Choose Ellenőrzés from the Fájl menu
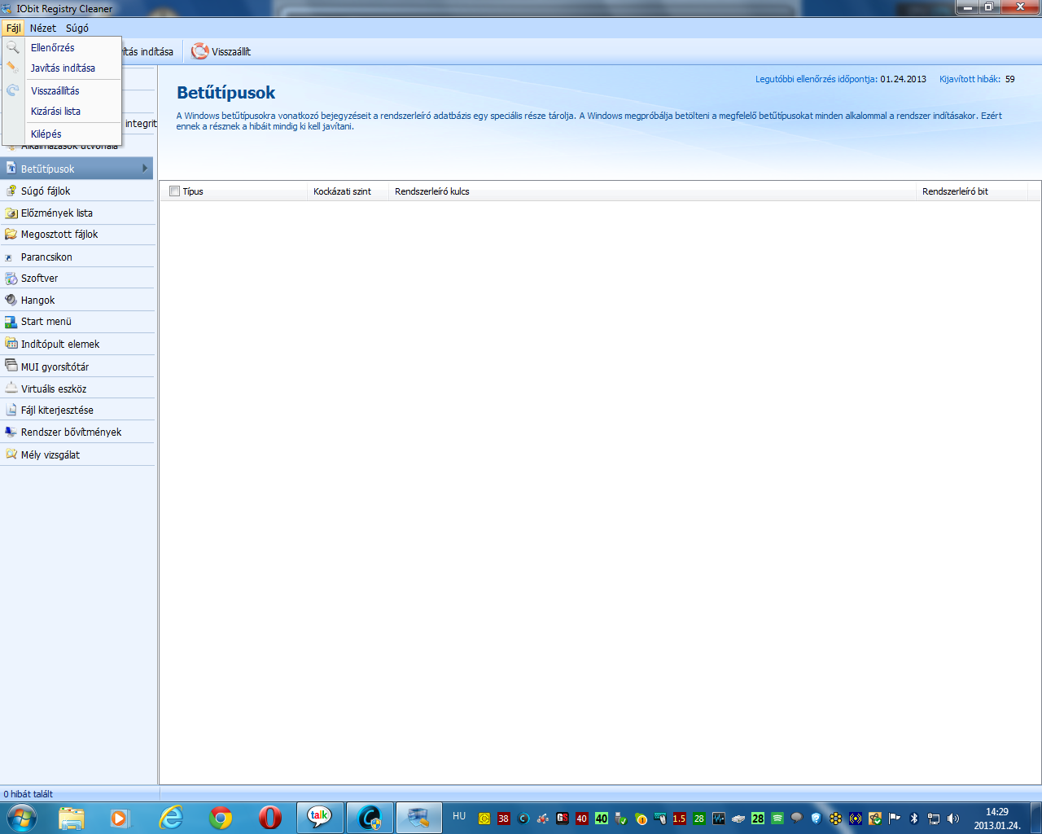This screenshot has height=834, width=1042. coord(62,47)
